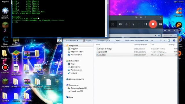This screenshot has height=104, width=185.
Task: Select Infinite-Bo... folder desktop icon
Action: pos(16,83)
